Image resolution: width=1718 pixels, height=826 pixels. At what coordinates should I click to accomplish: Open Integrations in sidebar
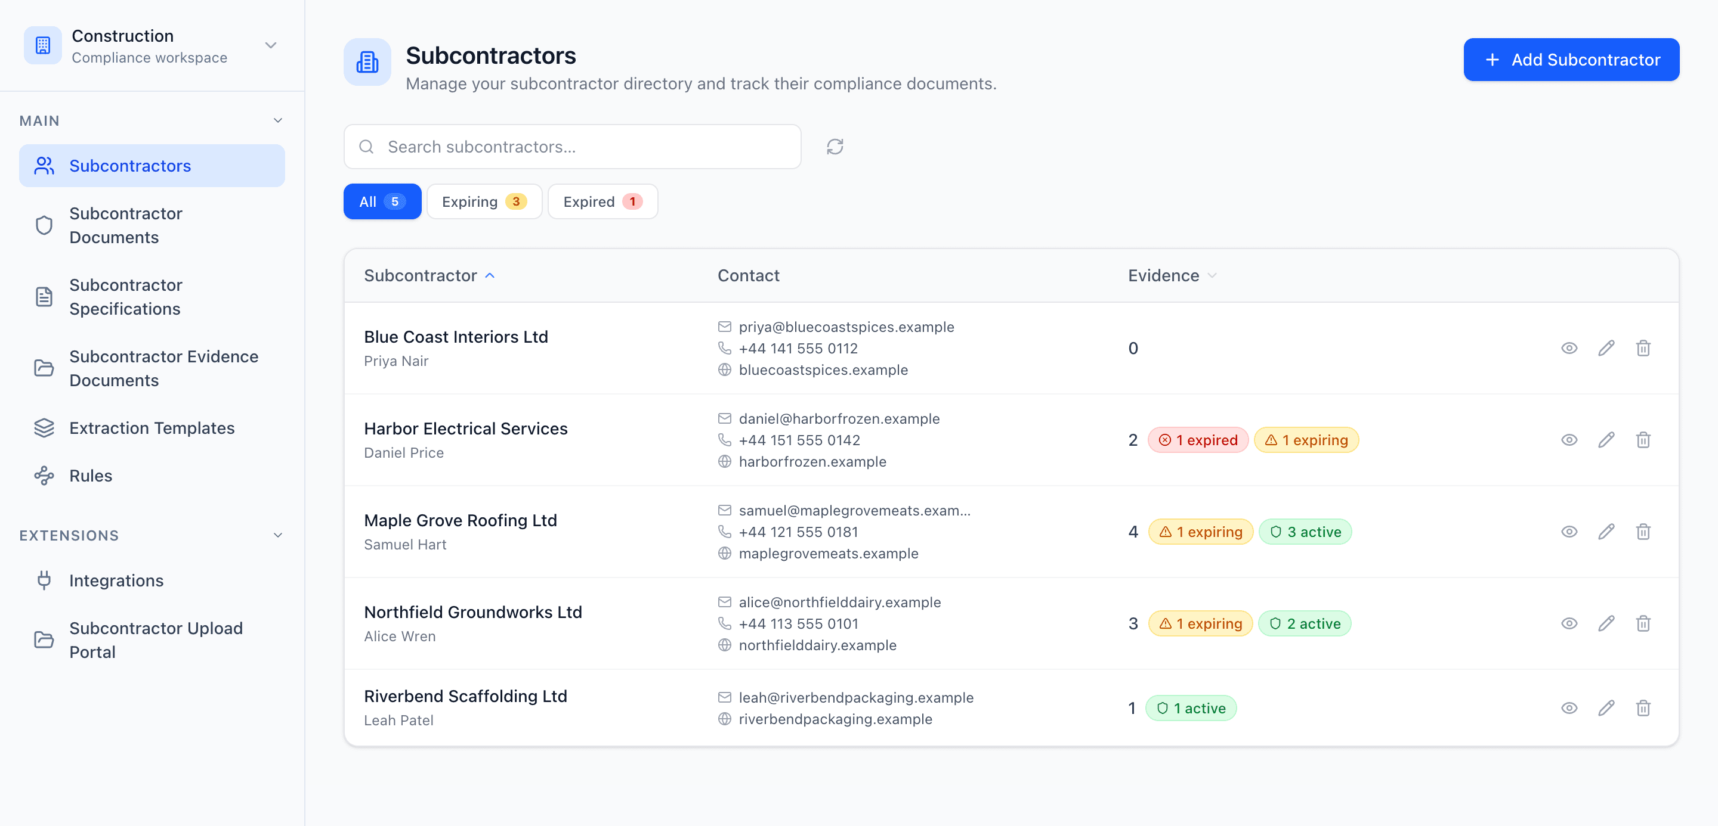[x=152, y=581]
